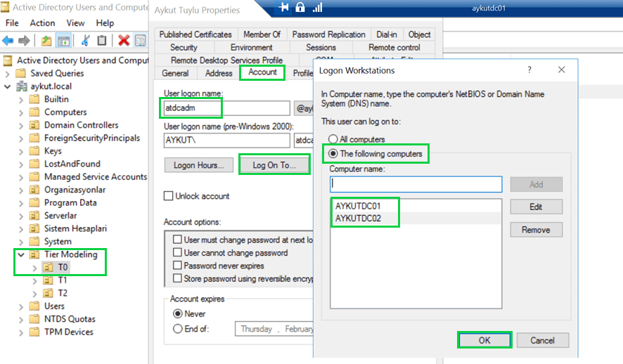The height and width of the screenshot is (364, 623).
Task: Click the Builtin folder icon
Action: [34, 99]
